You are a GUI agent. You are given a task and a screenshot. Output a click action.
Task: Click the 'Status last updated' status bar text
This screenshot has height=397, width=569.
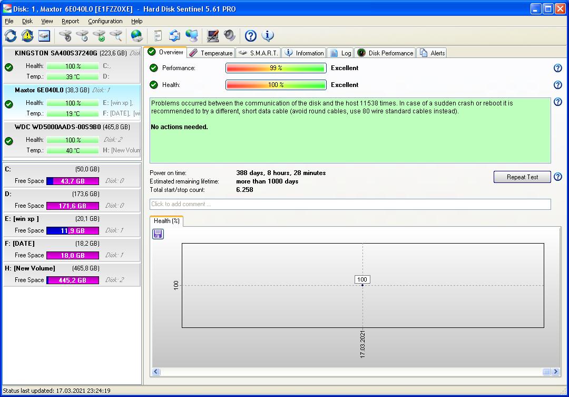56,391
